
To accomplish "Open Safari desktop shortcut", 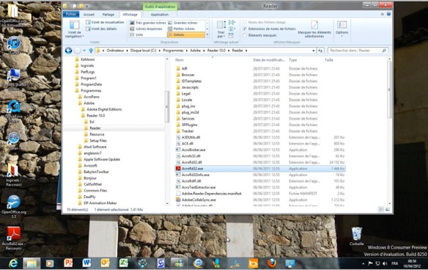I will pyautogui.click(x=14, y=141).
